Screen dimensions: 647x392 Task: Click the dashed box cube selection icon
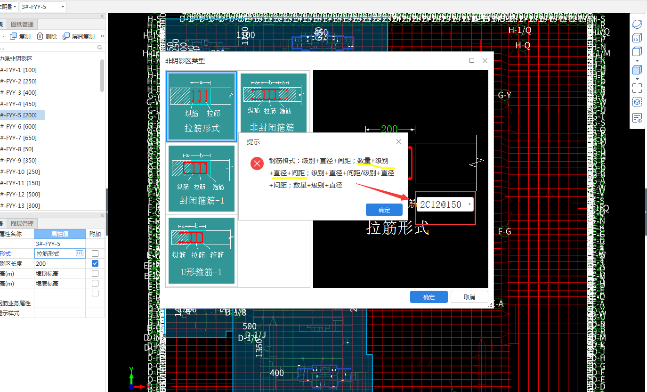click(637, 102)
